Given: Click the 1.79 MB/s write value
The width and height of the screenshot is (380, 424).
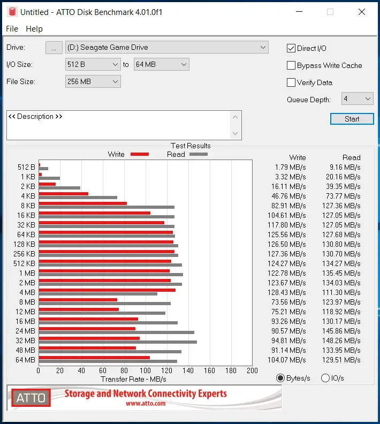Looking at the screenshot, I should [x=290, y=168].
